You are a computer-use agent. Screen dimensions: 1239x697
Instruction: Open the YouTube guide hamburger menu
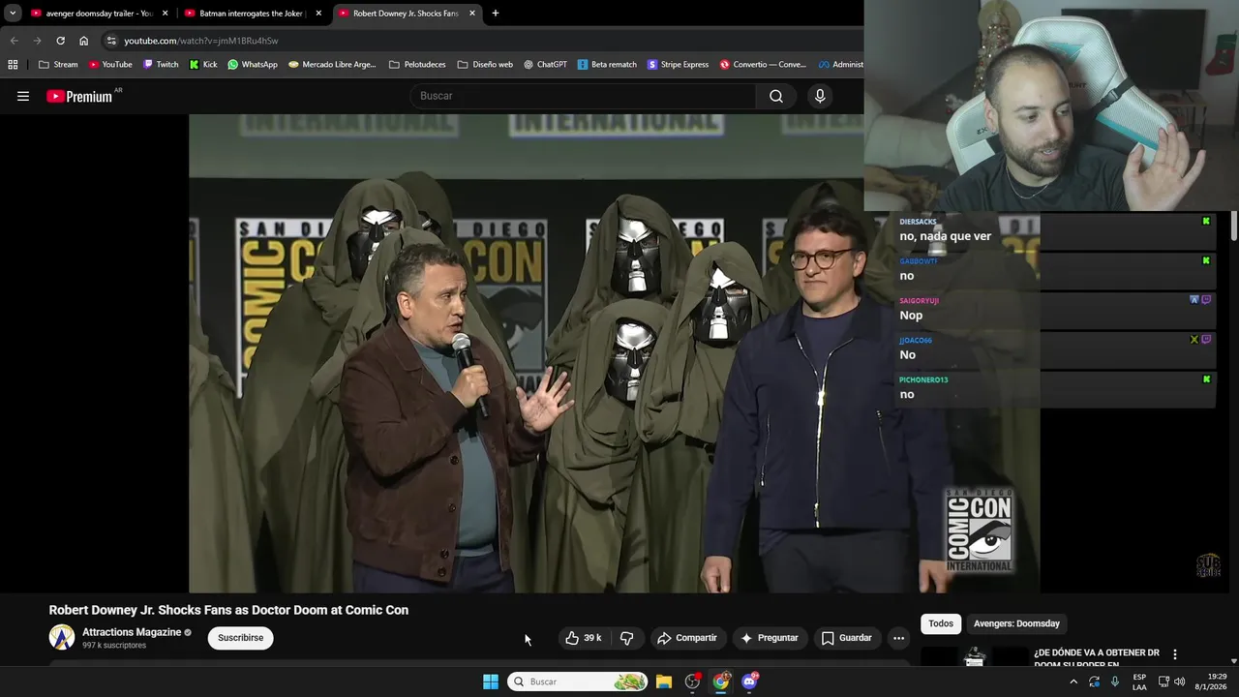click(23, 96)
